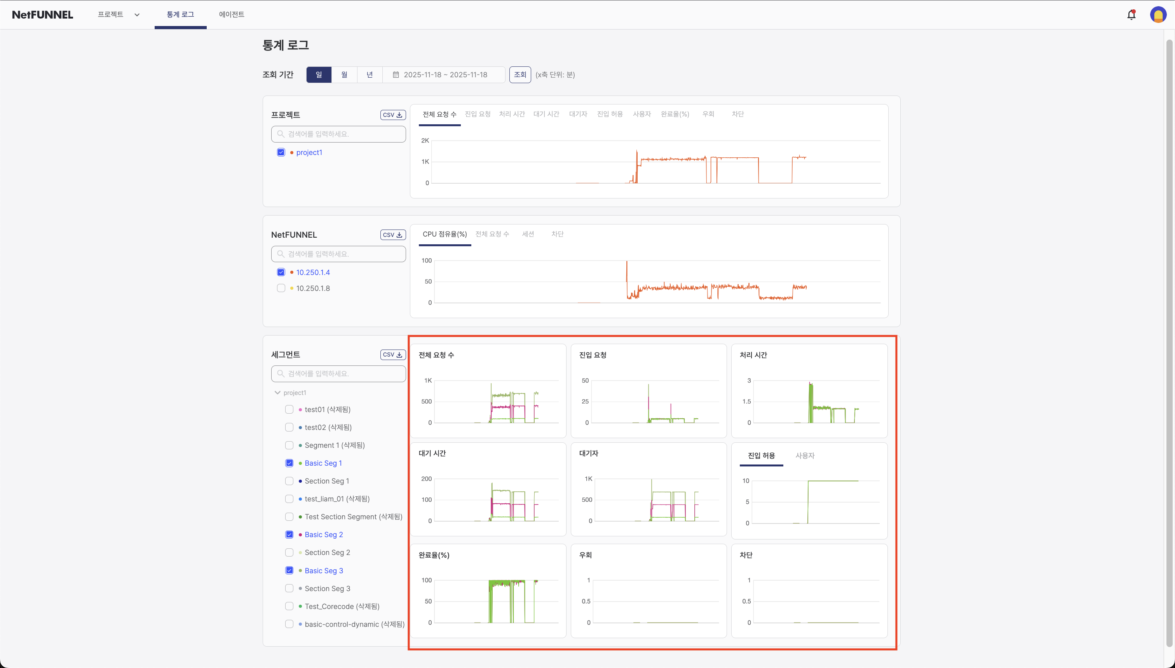Viewport: 1175px width, 668px height.
Task: Open the user profile avatar
Action: (x=1158, y=15)
